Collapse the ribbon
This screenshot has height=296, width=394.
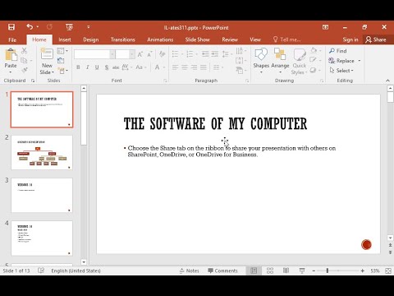387,81
